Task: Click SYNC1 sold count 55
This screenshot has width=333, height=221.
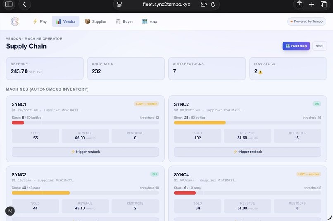Action: 36,138
